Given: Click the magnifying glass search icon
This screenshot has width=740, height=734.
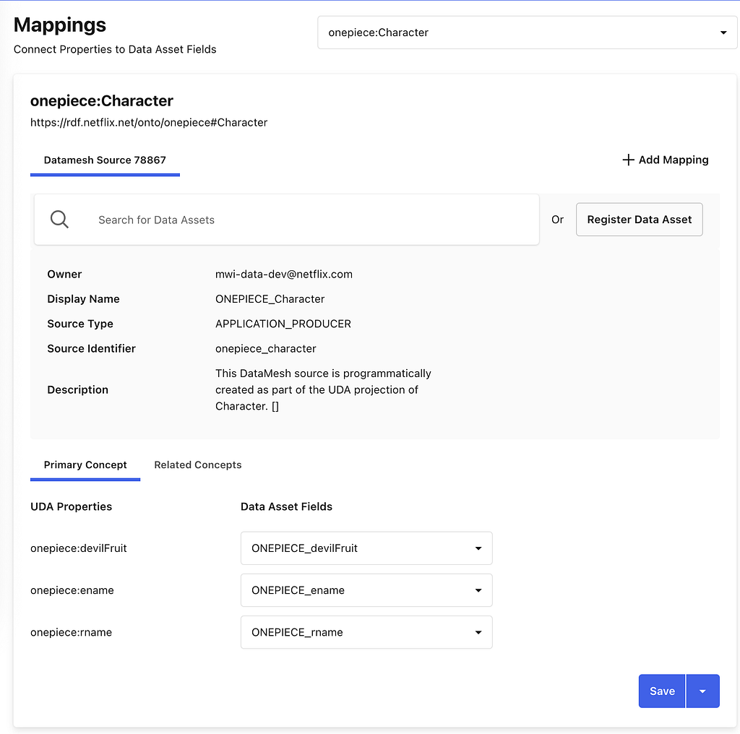Looking at the screenshot, I should (59, 220).
